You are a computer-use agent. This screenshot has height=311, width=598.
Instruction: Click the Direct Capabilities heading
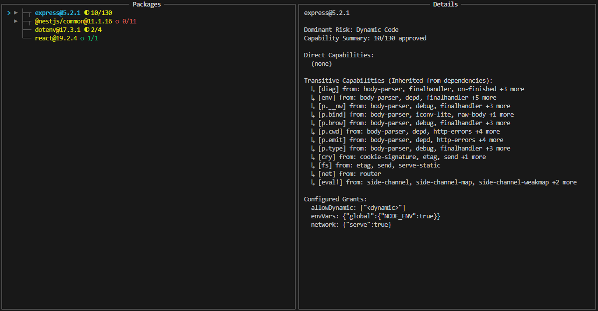338,55
